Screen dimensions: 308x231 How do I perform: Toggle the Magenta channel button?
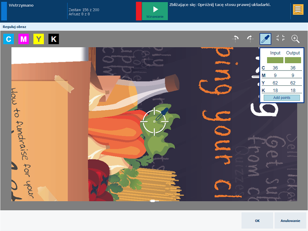pos(23,39)
